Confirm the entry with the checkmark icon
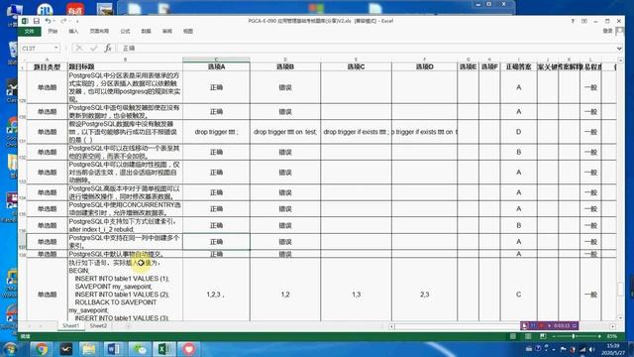The width and height of the screenshot is (634, 357). click(x=93, y=49)
